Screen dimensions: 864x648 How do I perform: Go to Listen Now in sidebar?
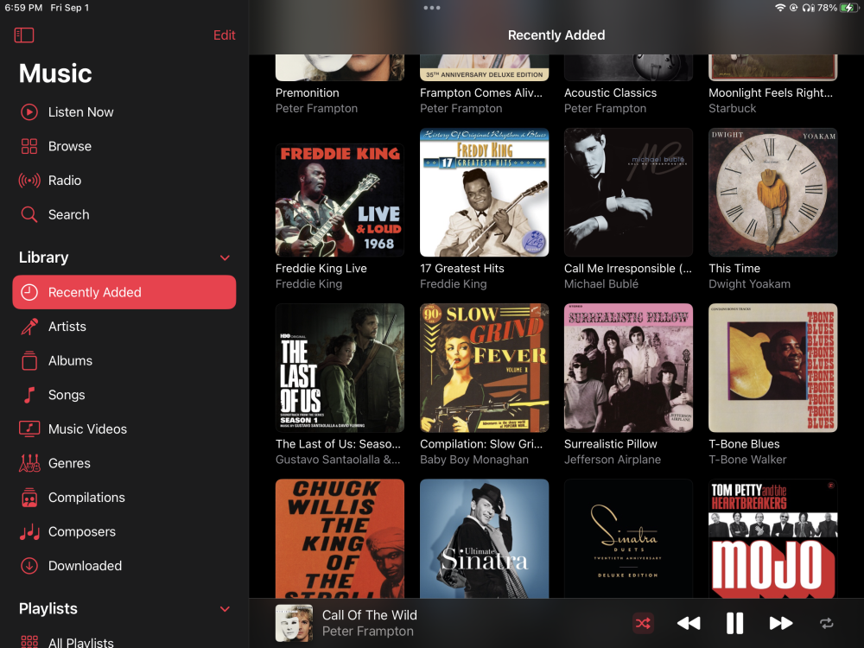80,112
